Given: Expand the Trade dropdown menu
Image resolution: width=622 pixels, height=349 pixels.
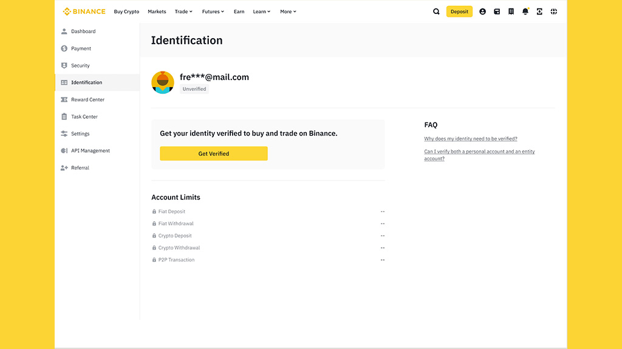Looking at the screenshot, I should point(183,12).
